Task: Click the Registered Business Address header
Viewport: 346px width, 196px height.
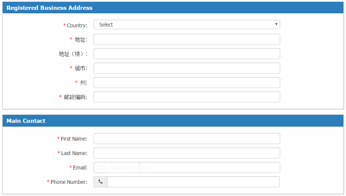Action: [49, 8]
